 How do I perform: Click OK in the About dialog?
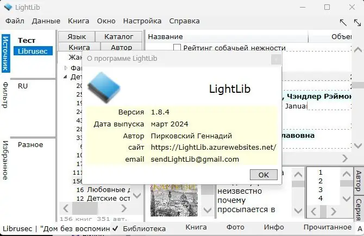pyautogui.click(x=263, y=175)
